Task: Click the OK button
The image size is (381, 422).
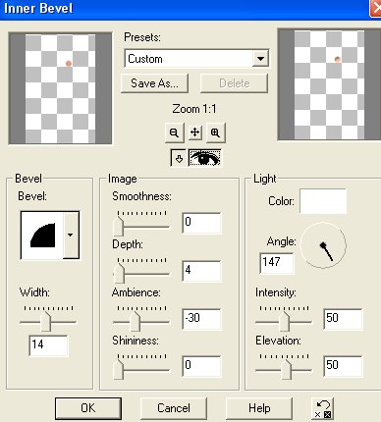Action: click(x=88, y=408)
